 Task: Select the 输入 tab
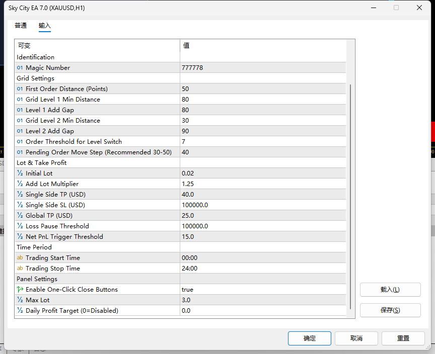tap(44, 26)
